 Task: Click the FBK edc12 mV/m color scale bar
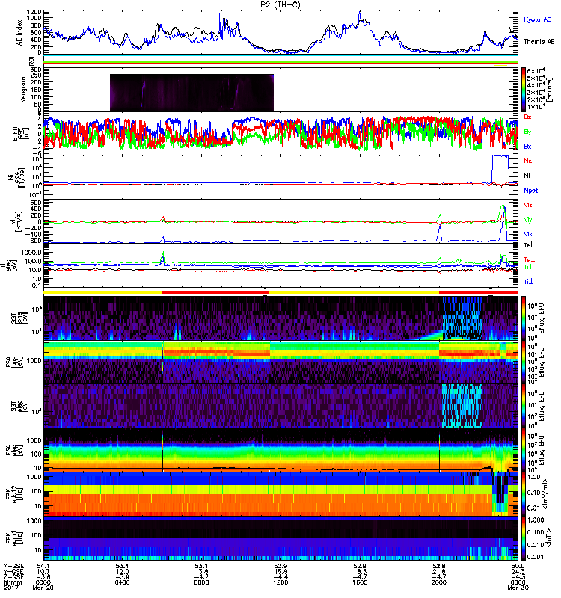(x=524, y=494)
